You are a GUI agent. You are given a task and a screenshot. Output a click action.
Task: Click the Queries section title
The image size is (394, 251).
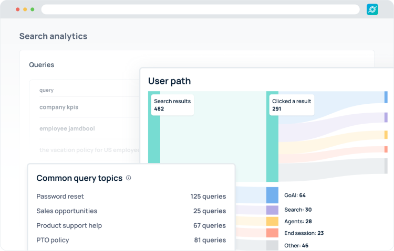click(x=42, y=64)
